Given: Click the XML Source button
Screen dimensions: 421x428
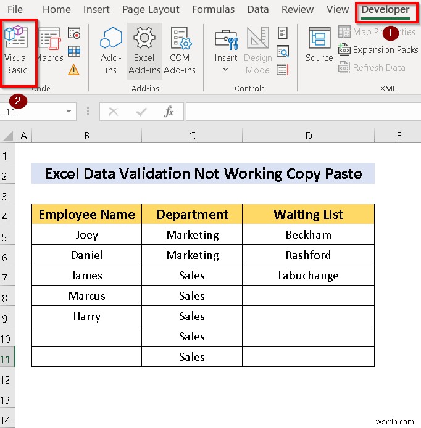Looking at the screenshot, I should click(x=319, y=46).
